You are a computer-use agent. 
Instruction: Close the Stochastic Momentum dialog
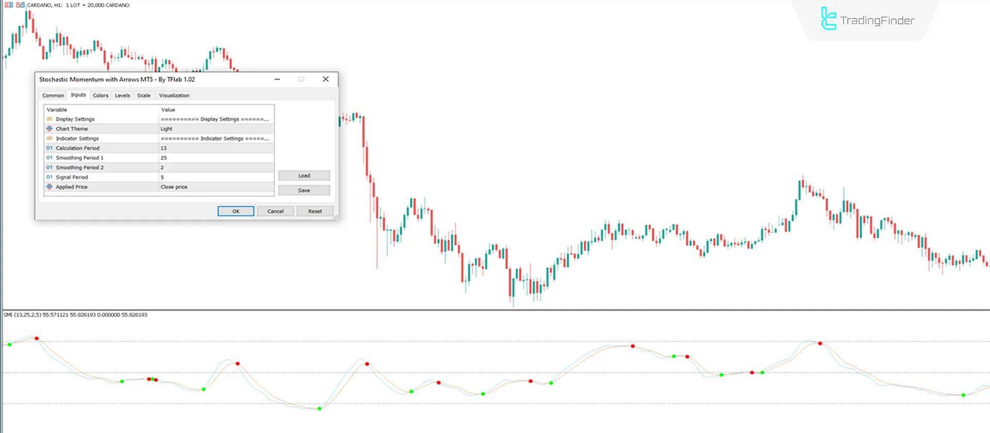point(325,79)
